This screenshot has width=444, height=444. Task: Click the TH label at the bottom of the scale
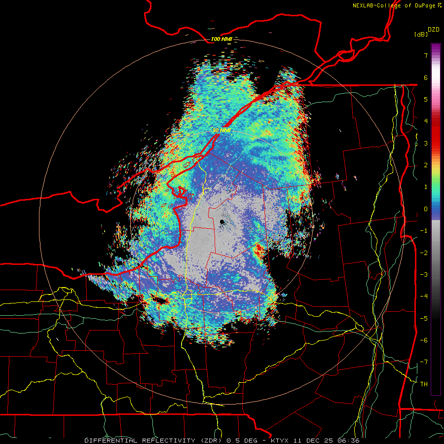(x=424, y=384)
